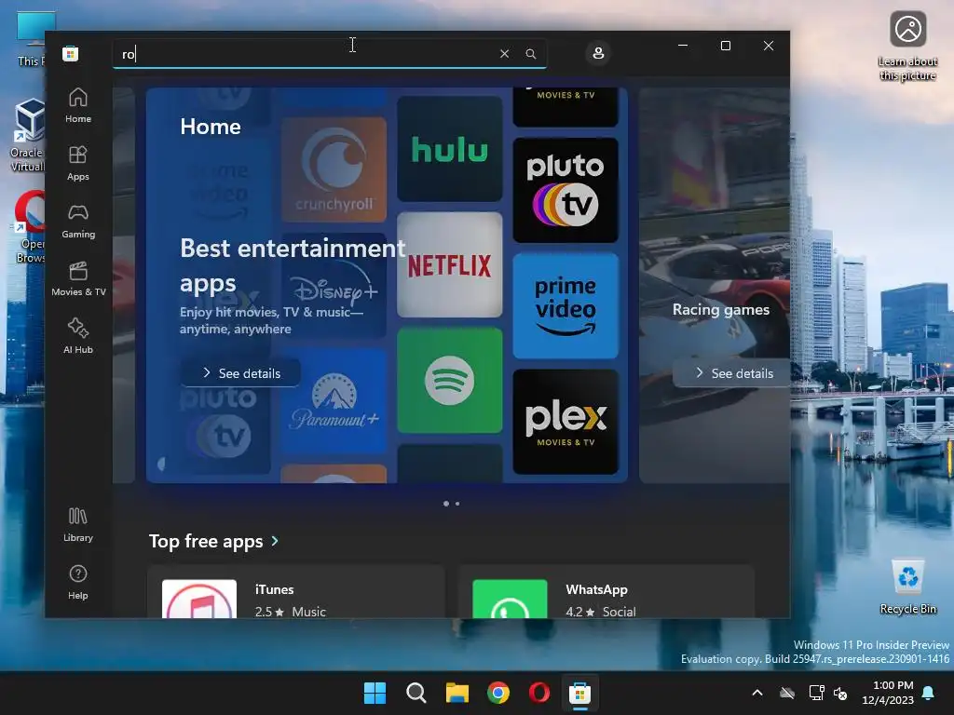The width and height of the screenshot is (954, 715).
Task: Maximize the Microsoft Store window
Action: [x=725, y=46]
